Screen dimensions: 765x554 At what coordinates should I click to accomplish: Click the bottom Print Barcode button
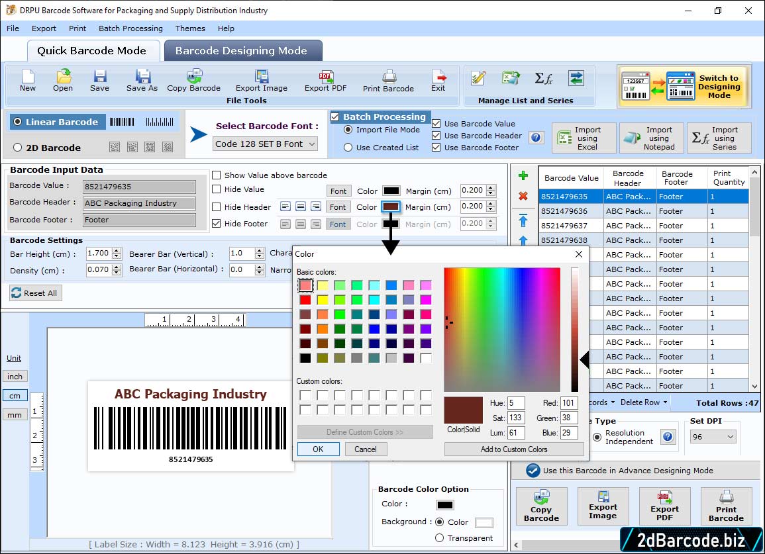(726, 506)
